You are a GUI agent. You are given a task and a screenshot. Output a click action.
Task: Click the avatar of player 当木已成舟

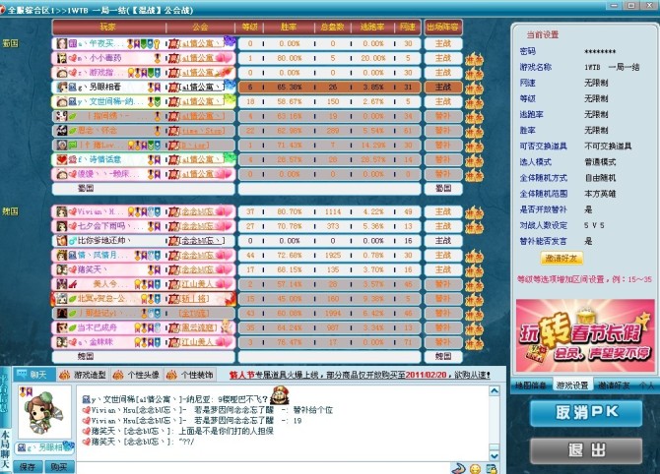tap(62, 327)
